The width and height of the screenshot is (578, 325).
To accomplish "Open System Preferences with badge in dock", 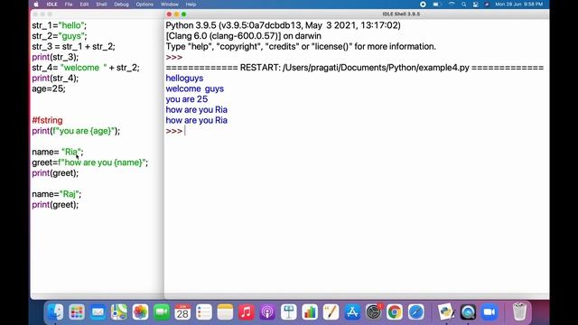I will pos(374,312).
